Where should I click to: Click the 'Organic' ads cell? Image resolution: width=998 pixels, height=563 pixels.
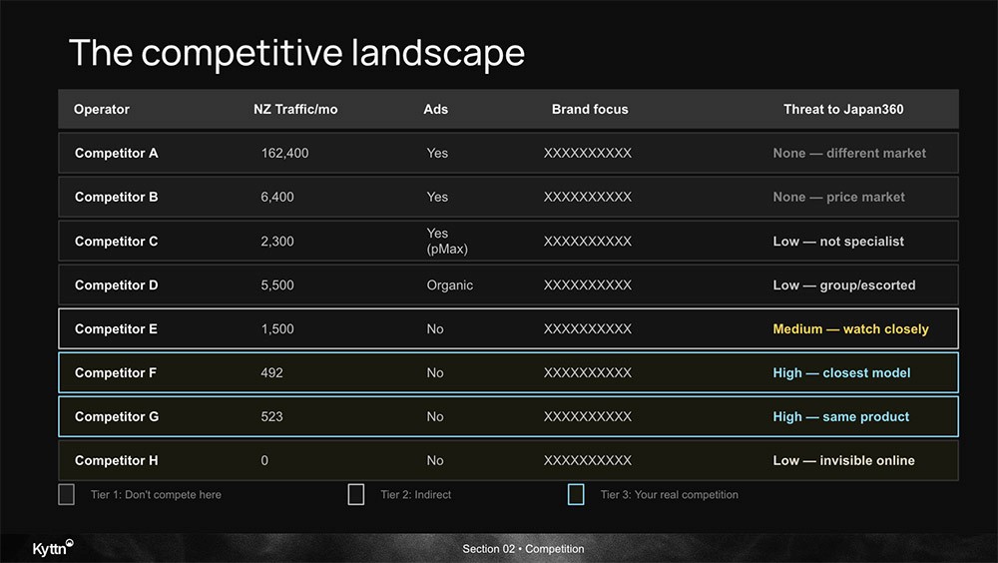pos(449,285)
